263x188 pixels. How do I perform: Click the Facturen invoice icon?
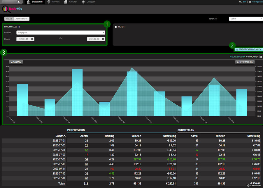pos(66,2)
